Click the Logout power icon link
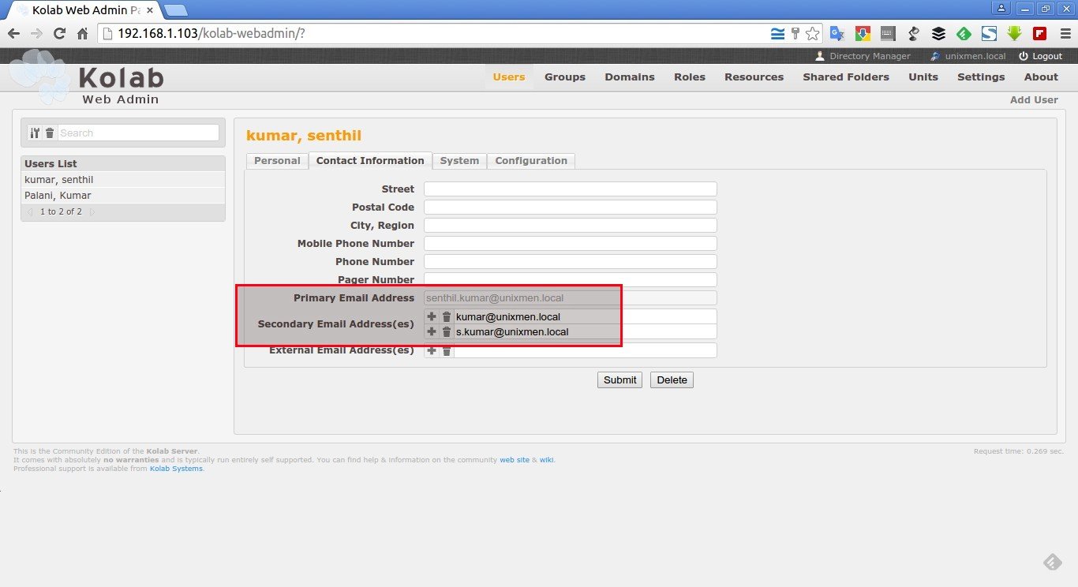Image resolution: width=1078 pixels, height=587 pixels. tap(1040, 56)
